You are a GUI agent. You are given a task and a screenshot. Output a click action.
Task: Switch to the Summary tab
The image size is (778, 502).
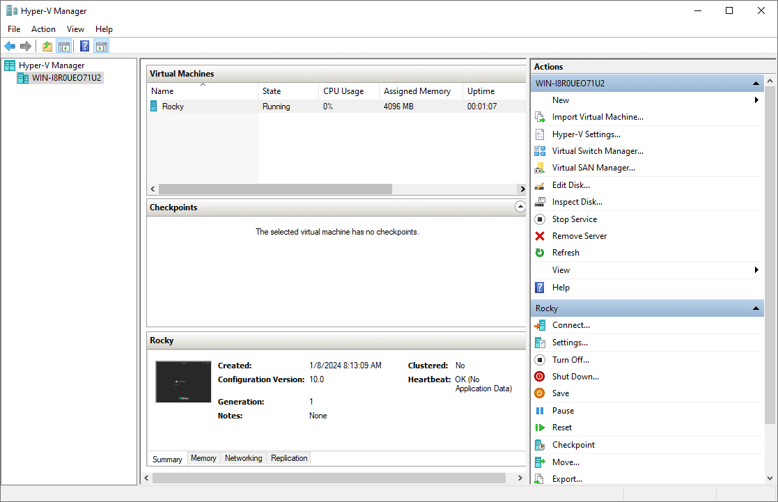pos(167,460)
